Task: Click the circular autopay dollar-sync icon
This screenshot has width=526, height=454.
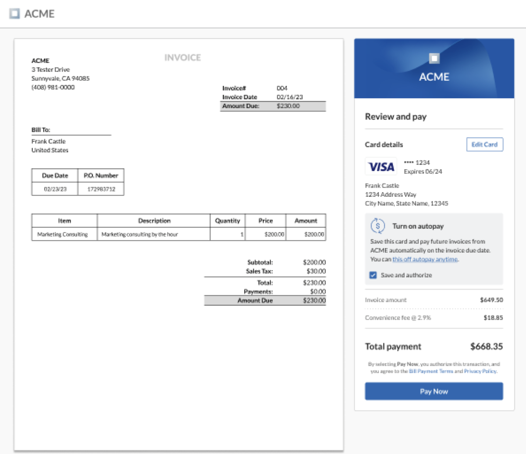Action: (377, 227)
